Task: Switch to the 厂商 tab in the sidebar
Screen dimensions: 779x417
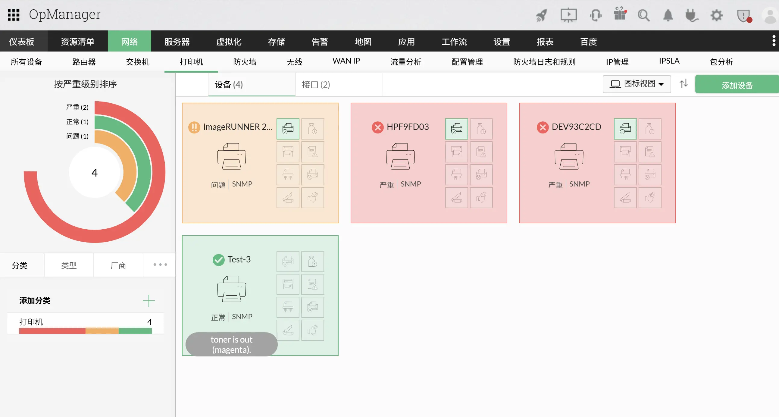Action: click(118, 265)
